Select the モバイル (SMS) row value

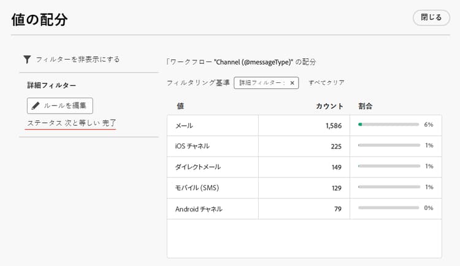point(197,188)
